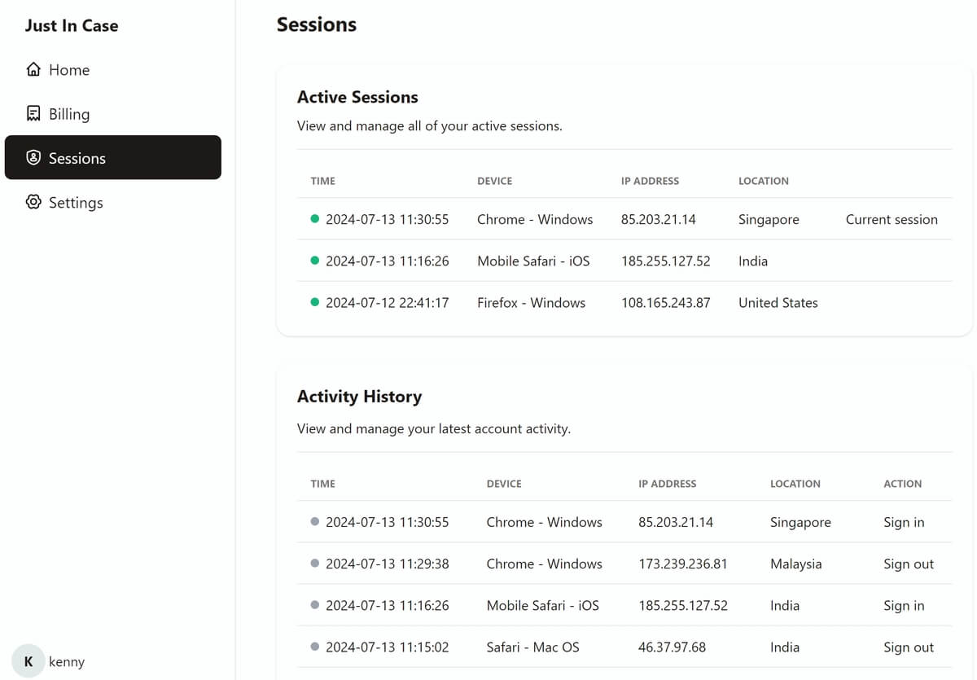Click the Just In Case app title
977x680 pixels.
pyautogui.click(x=72, y=25)
